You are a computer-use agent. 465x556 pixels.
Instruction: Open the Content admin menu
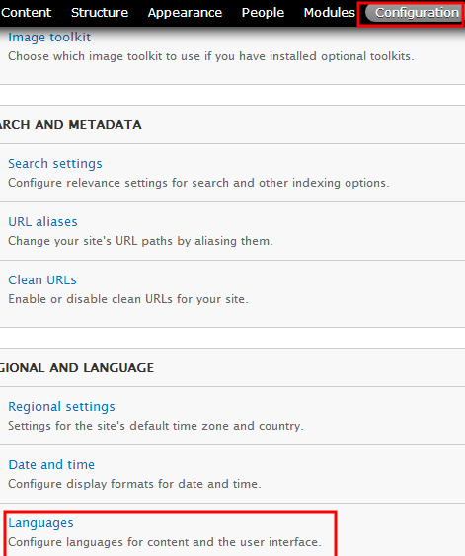click(x=26, y=13)
